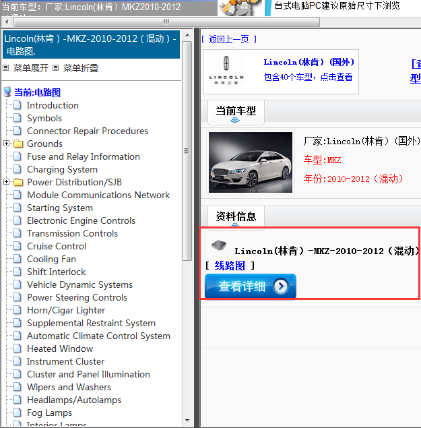Screen dimensions: 421x428
Task: Click the Shift Interlock document icon
Action: click(x=18, y=272)
